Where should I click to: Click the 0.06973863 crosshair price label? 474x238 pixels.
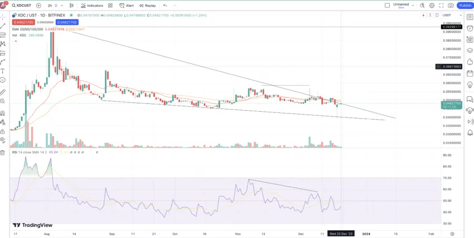[x=452, y=66]
